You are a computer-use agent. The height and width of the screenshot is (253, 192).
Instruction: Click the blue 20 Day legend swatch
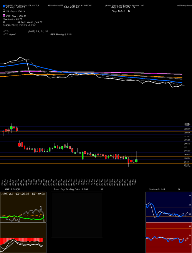tap(4, 7)
